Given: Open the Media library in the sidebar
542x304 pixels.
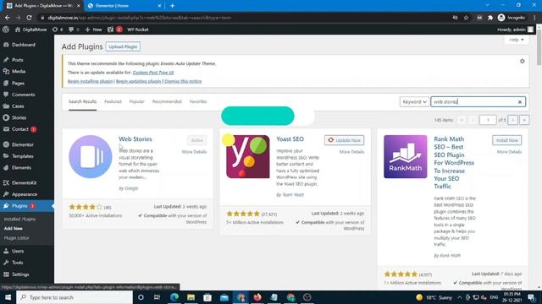Looking at the screenshot, I should tap(19, 71).
